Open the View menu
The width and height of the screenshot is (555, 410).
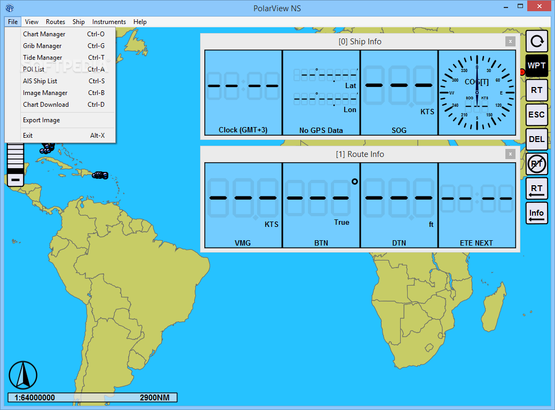[31, 21]
